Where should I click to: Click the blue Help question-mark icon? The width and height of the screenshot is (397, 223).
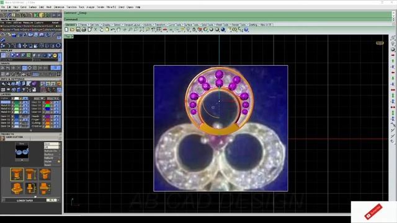pos(246,30)
